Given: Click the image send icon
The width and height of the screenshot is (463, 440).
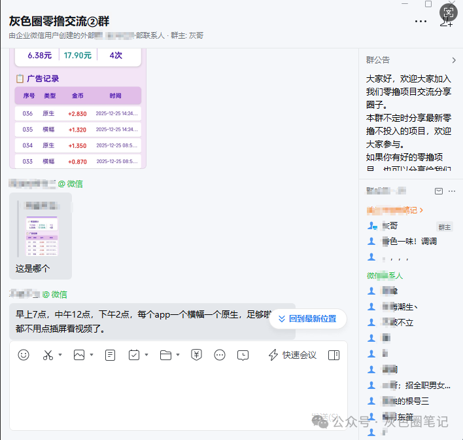Looking at the screenshot, I should [79, 355].
